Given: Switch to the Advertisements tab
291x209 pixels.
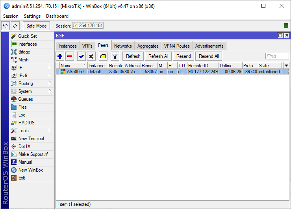Looking at the screenshot, I should [209, 46].
